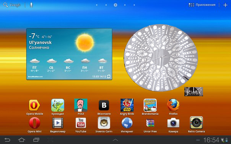Tap the Google search text

(x=15, y=5)
